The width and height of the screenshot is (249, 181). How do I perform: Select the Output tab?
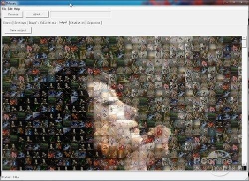(x=63, y=22)
